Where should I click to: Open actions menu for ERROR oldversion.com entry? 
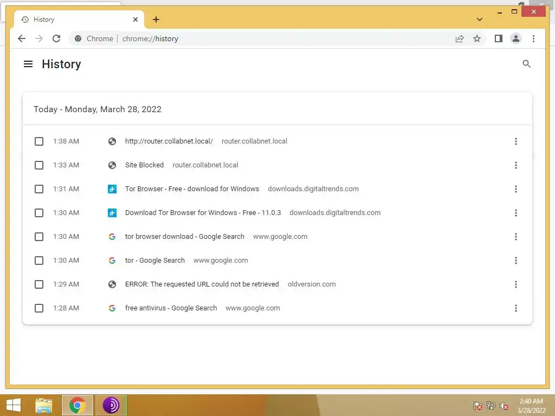click(516, 284)
